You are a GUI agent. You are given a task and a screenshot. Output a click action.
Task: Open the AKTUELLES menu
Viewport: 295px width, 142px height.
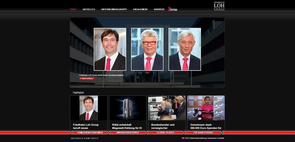point(89,9)
